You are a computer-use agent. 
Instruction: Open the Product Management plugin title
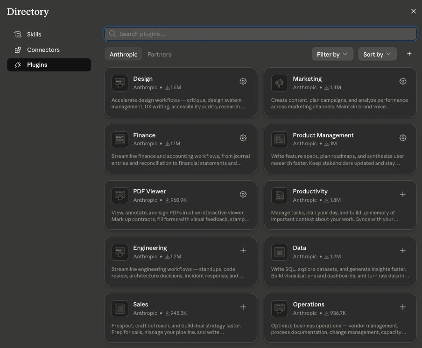[x=323, y=135]
